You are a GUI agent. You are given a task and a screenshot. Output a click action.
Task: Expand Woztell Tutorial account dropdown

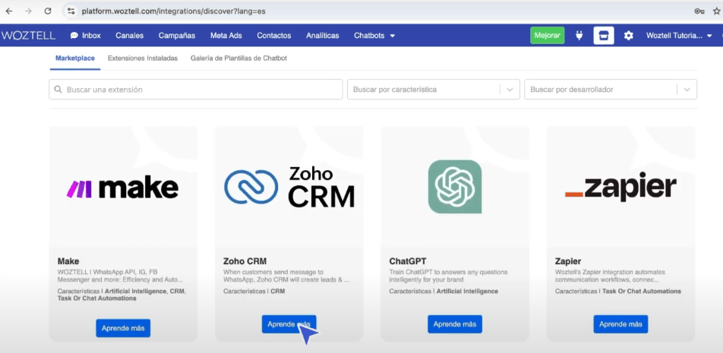679,36
